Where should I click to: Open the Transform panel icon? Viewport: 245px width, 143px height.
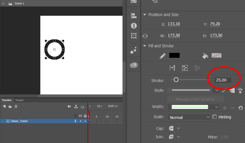(x=134, y=36)
